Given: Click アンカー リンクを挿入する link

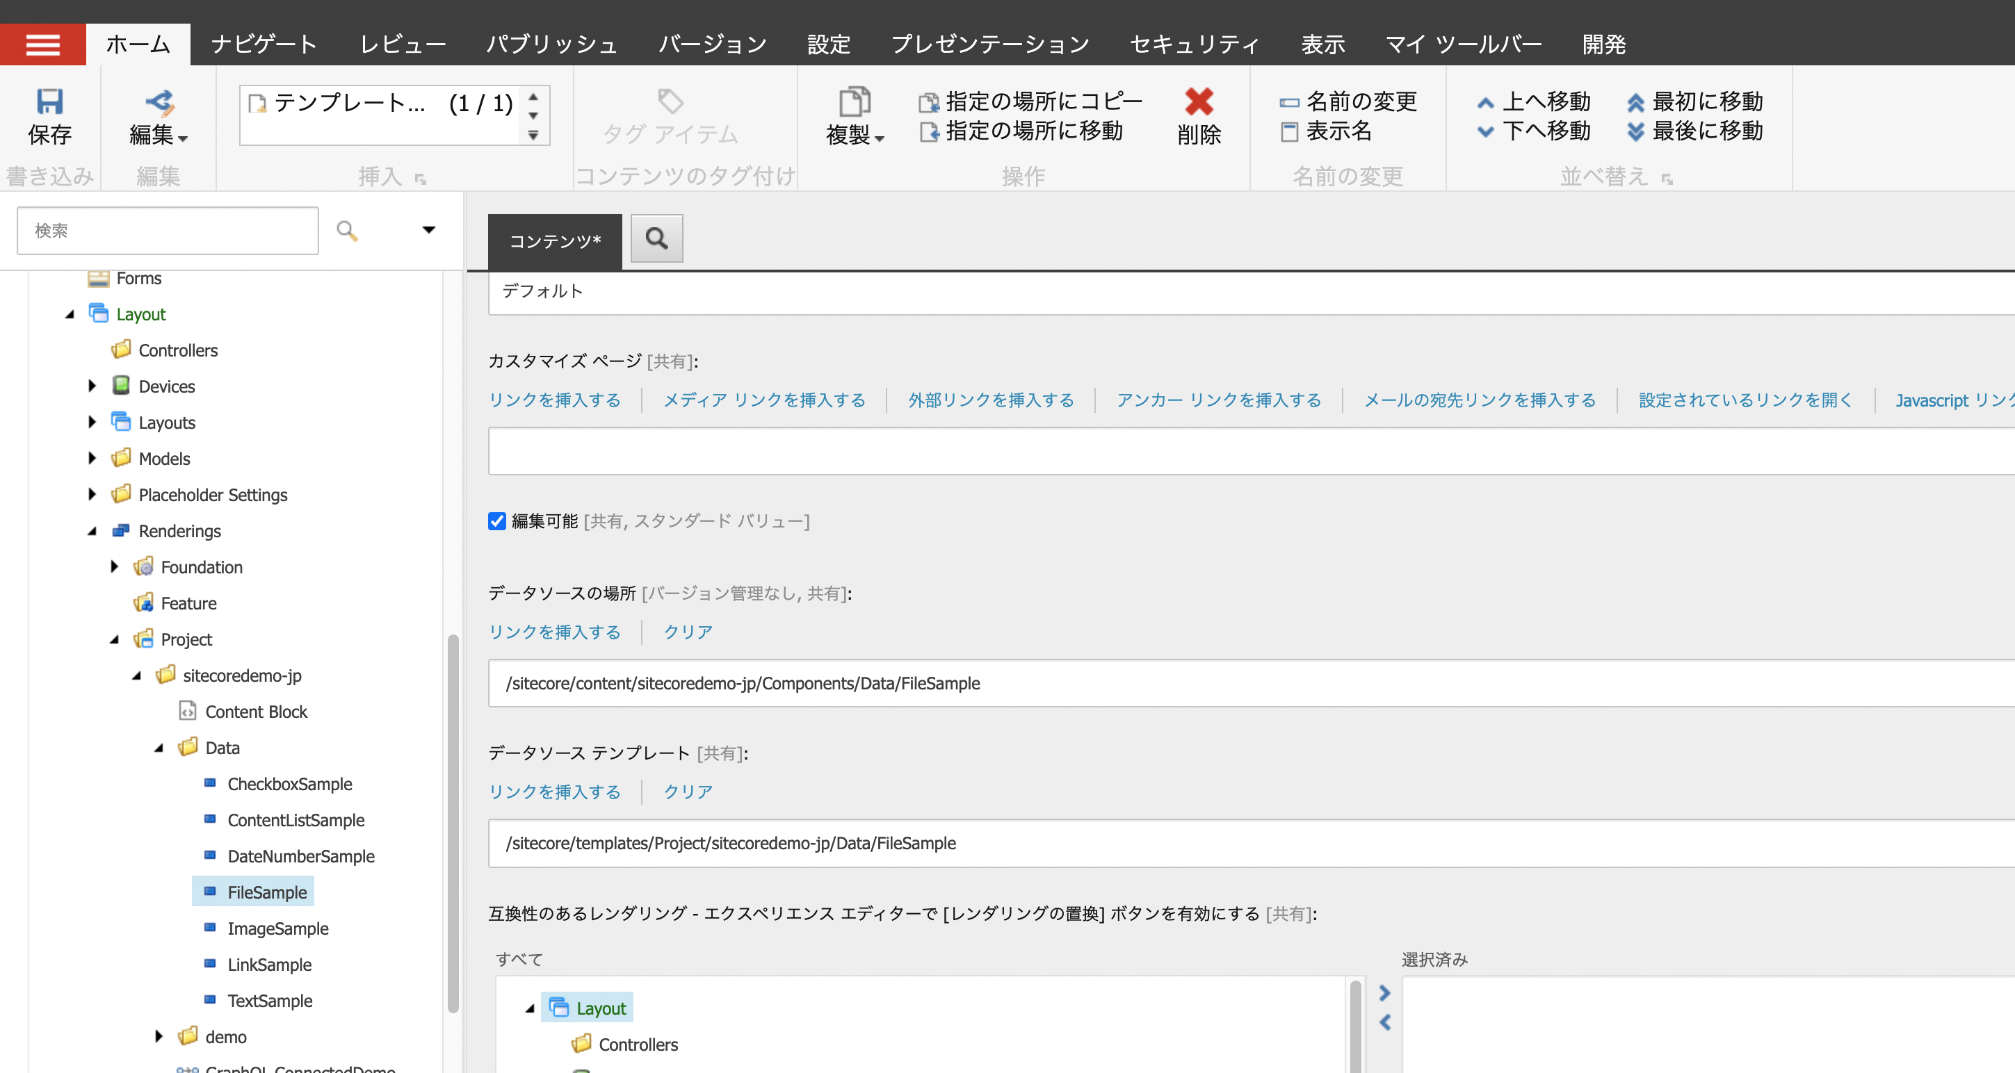Looking at the screenshot, I should [1219, 400].
